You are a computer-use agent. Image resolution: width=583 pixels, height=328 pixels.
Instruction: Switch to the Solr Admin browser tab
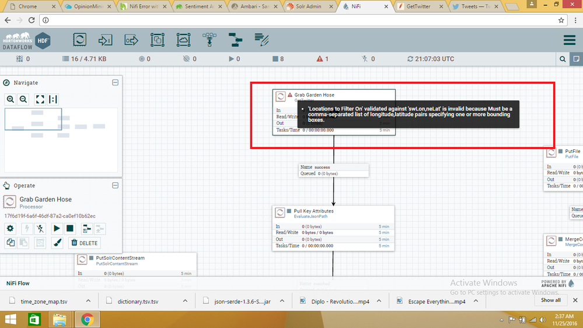click(309, 6)
